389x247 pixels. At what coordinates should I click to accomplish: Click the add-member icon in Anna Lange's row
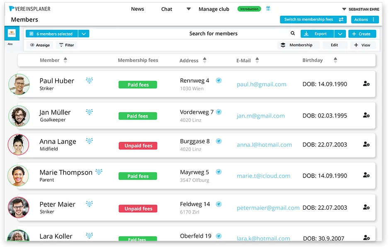[366, 144]
